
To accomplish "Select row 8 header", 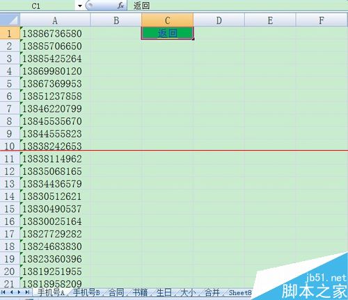I will click(10, 121).
